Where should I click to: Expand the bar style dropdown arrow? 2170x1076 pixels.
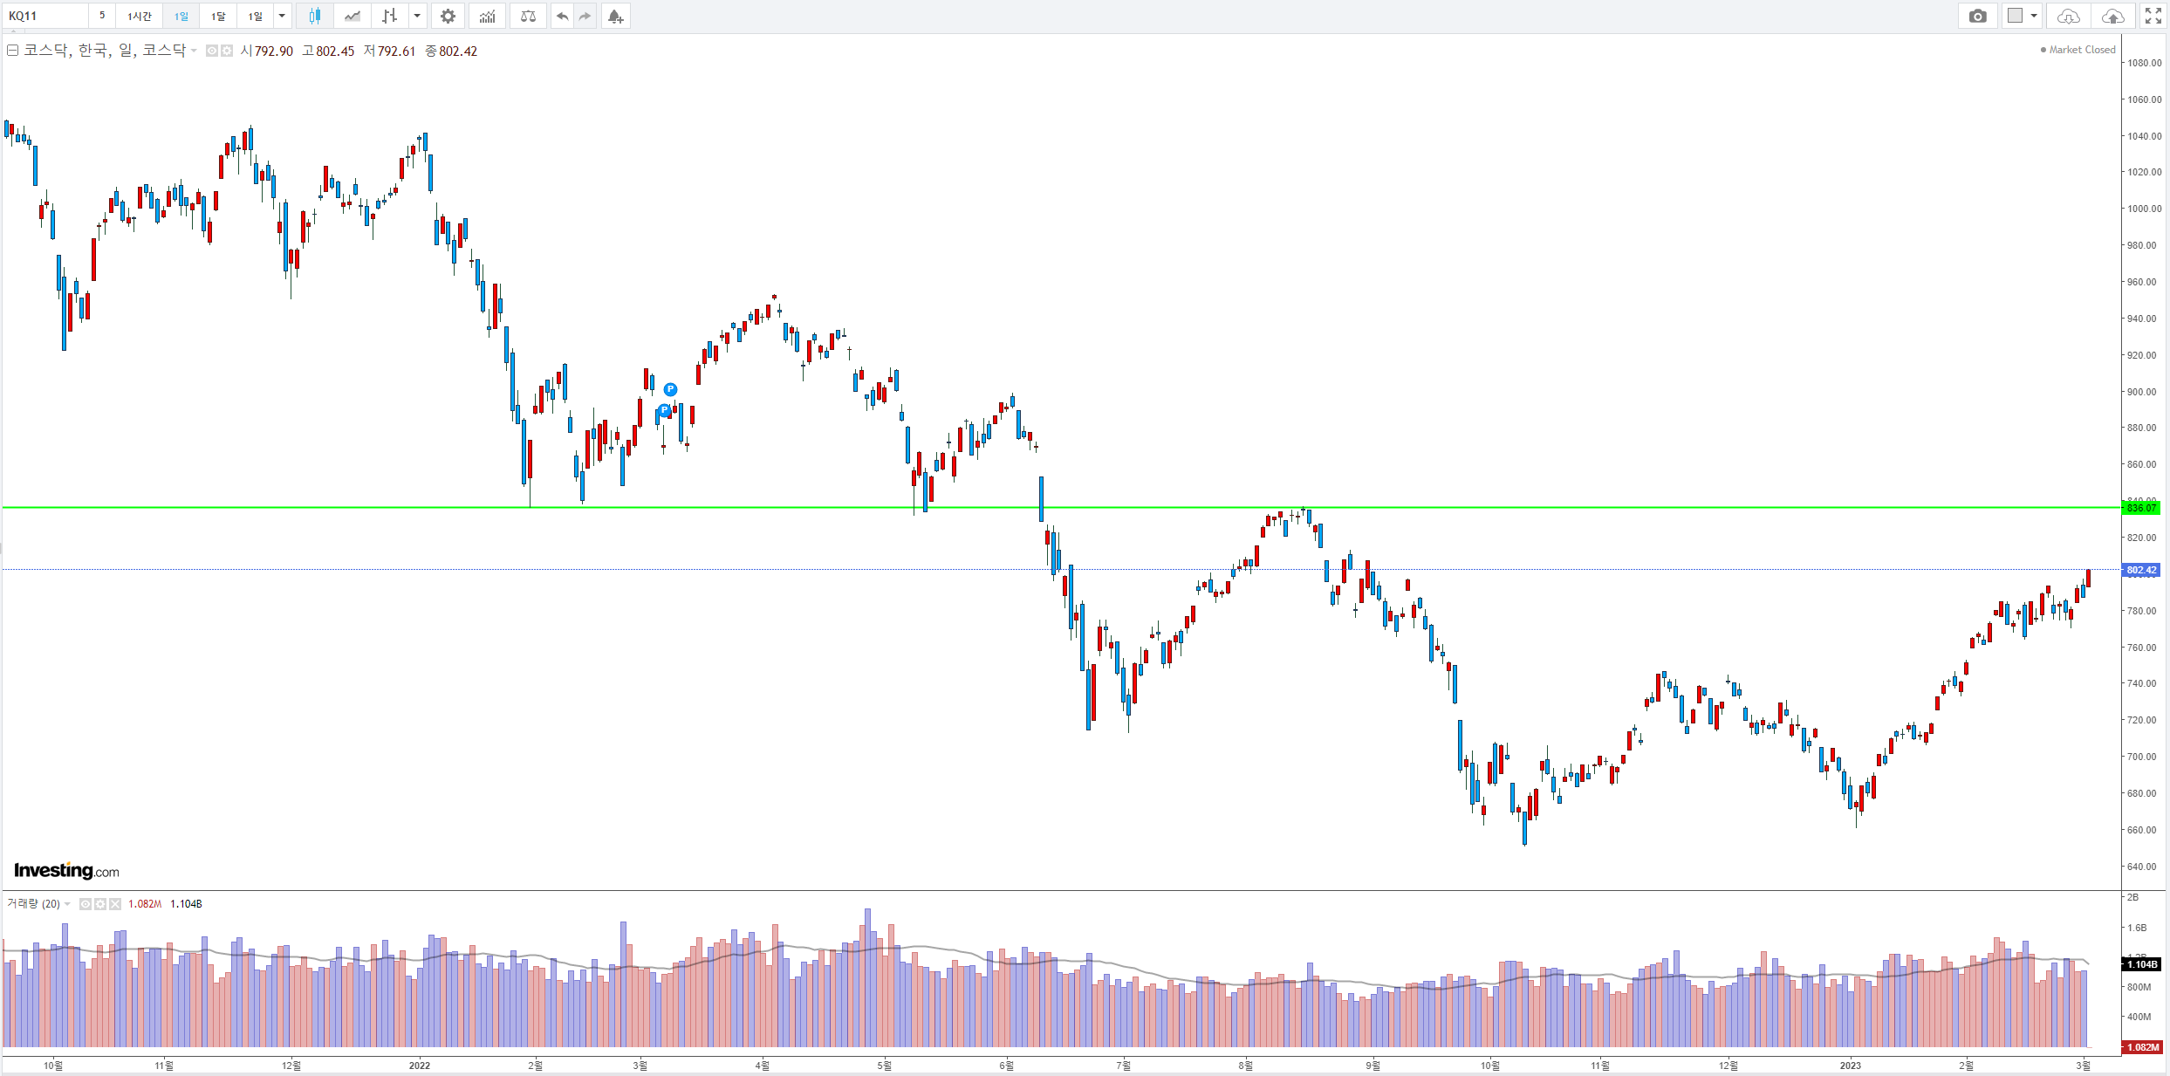(x=417, y=16)
